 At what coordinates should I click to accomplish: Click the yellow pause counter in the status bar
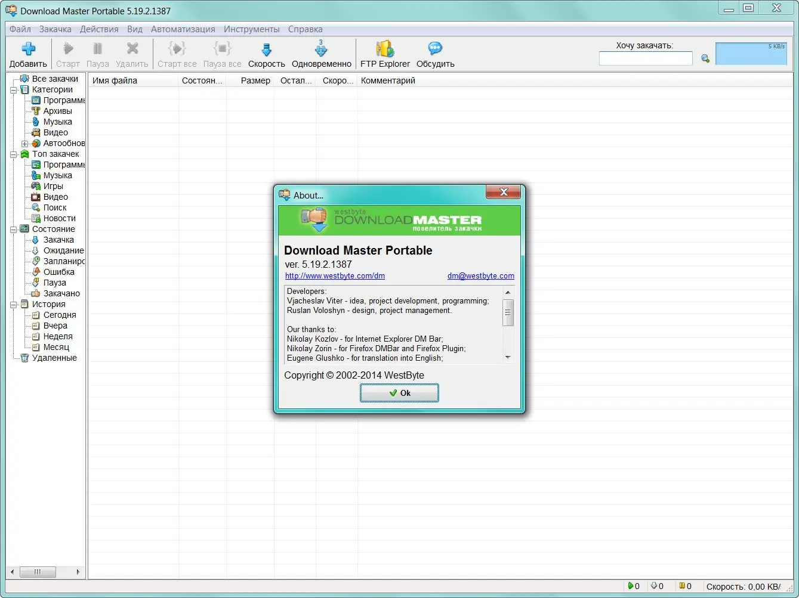coord(682,586)
